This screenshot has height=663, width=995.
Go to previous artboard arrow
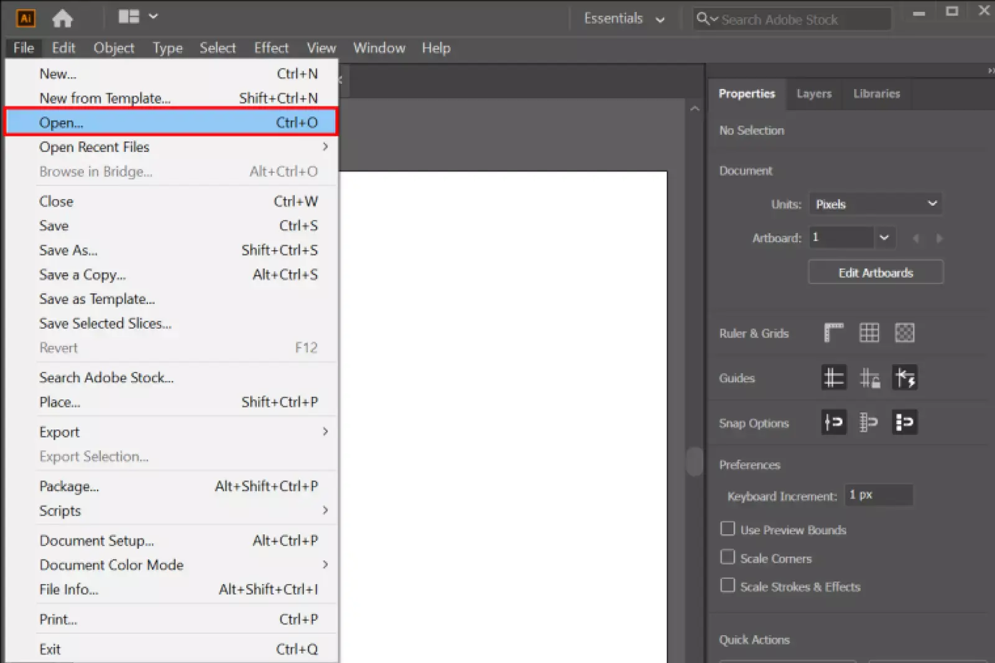click(915, 238)
